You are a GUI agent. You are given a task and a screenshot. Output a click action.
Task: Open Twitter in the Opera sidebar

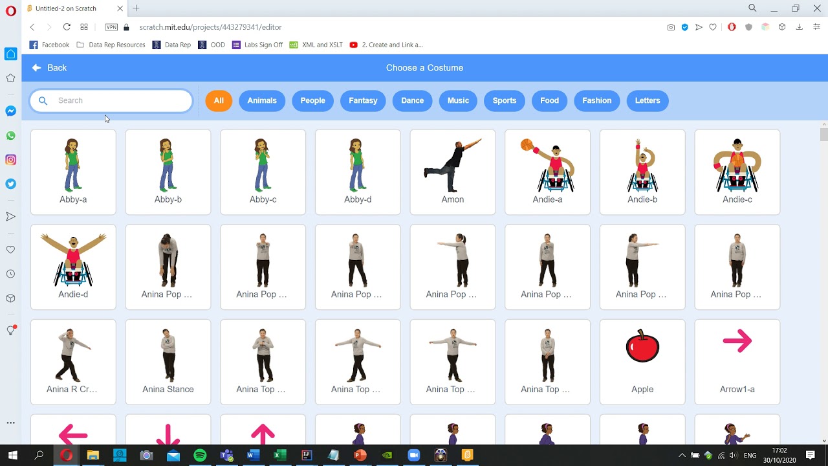pos(10,184)
